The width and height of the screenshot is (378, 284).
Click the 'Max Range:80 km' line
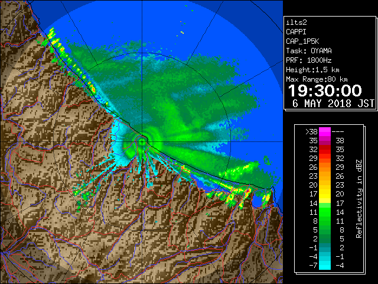pyautogui.click(x=317, y=79)
